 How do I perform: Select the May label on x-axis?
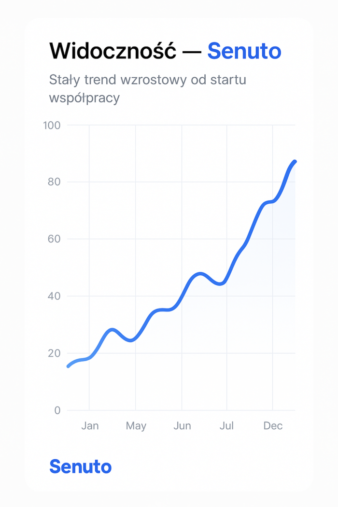(x=136, y=426)
